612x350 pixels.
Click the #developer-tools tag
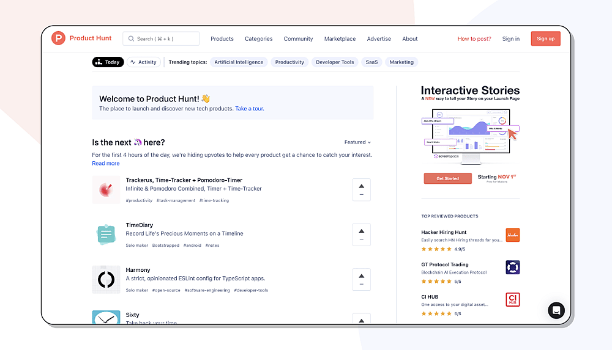click(x=251, y=290)
